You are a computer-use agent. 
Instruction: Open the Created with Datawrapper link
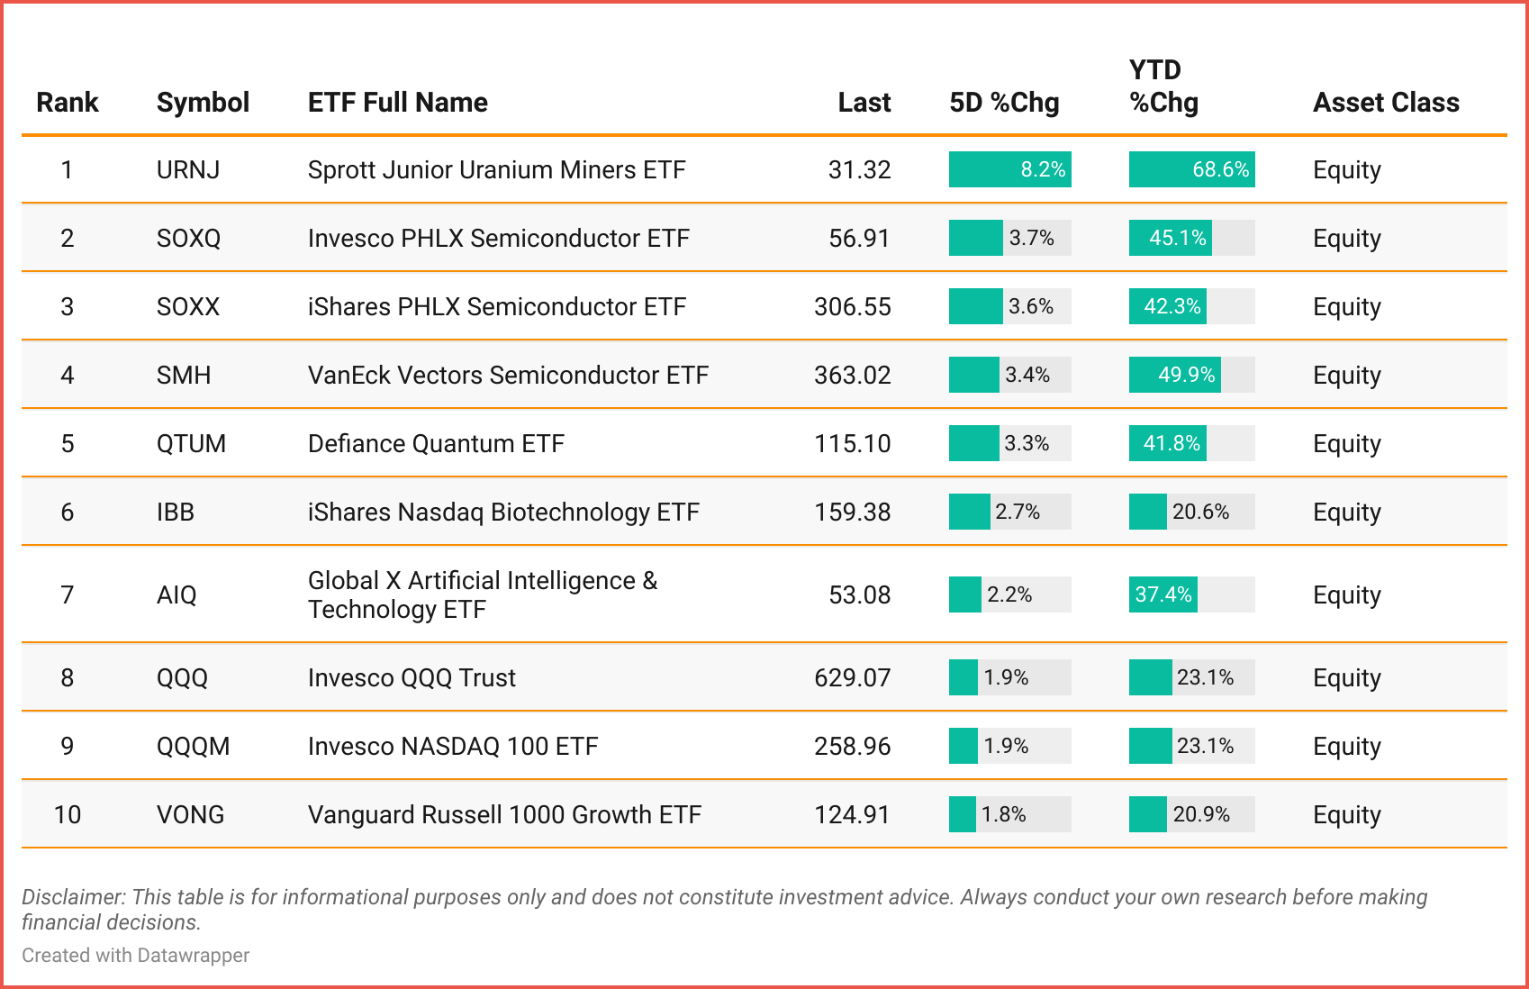pyautogui.click(x=136, y=955)
